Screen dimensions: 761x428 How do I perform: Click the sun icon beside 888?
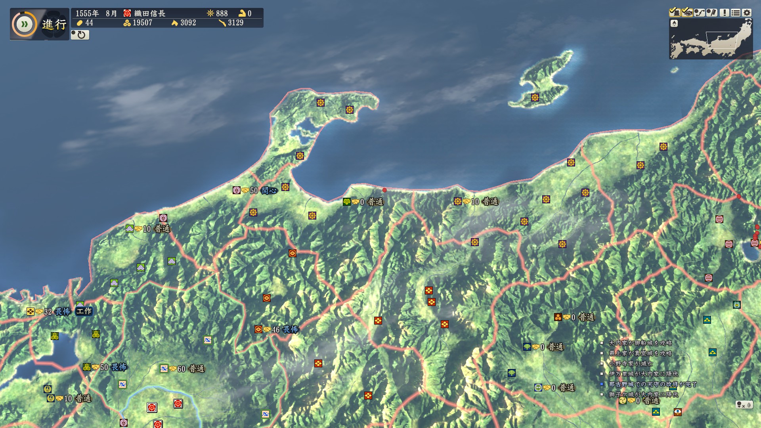pos(210,13)
